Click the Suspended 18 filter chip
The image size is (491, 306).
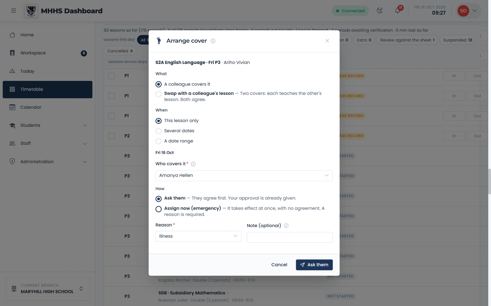click(458, 40)
